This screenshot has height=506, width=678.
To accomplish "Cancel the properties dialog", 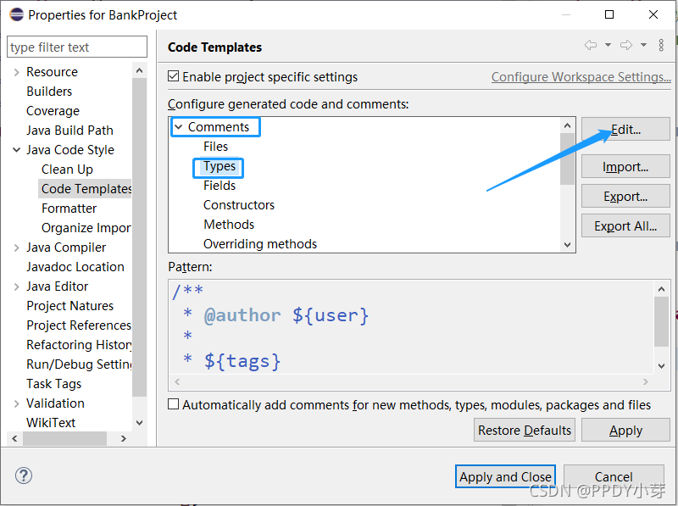I will click(x=614, y=476).
